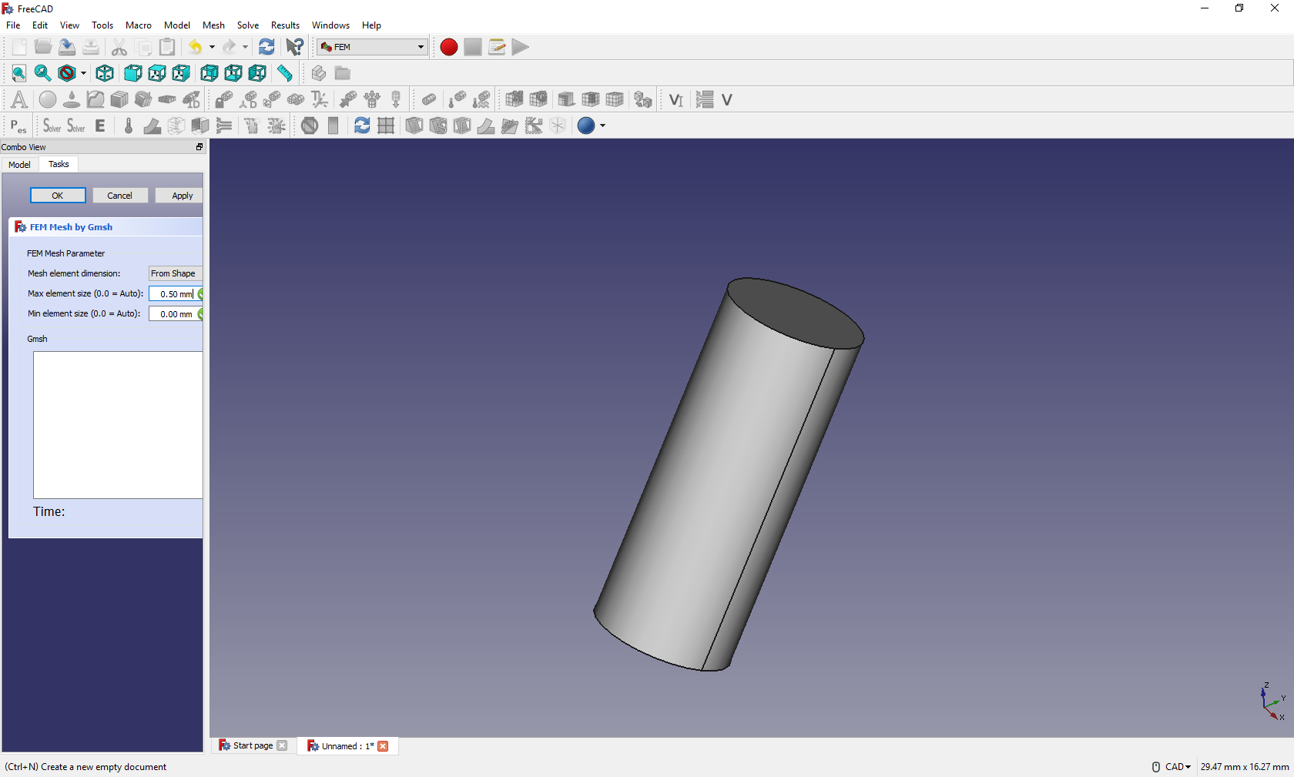Click the macro recording red button
The image size is (1294, 777).
[x=449, y=47]
